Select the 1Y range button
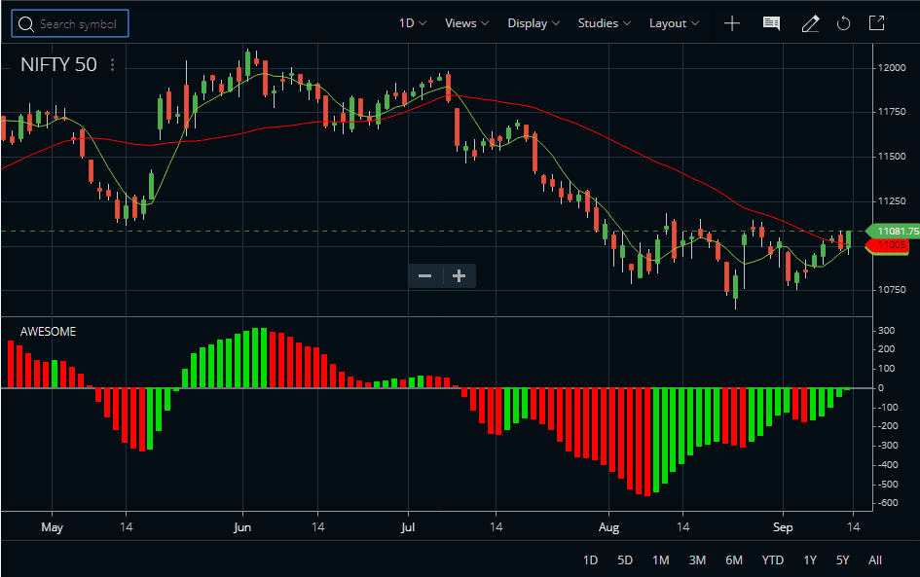The height and width of the screenshot is (577, 920). tap(810, 560)
